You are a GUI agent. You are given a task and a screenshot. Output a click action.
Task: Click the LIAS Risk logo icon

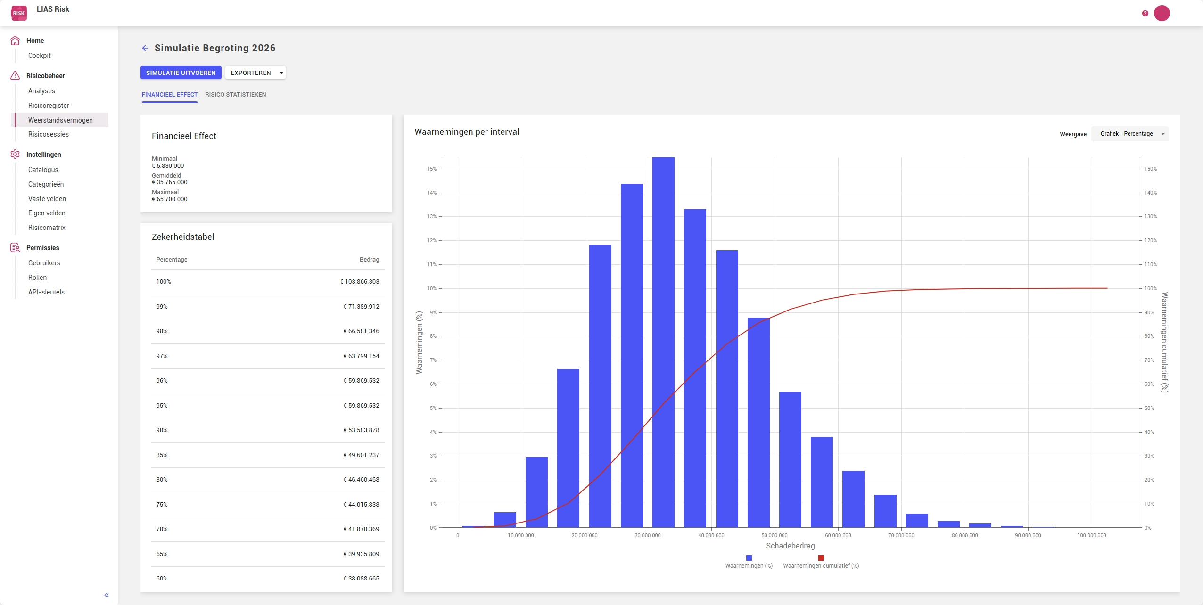[19, 13]
